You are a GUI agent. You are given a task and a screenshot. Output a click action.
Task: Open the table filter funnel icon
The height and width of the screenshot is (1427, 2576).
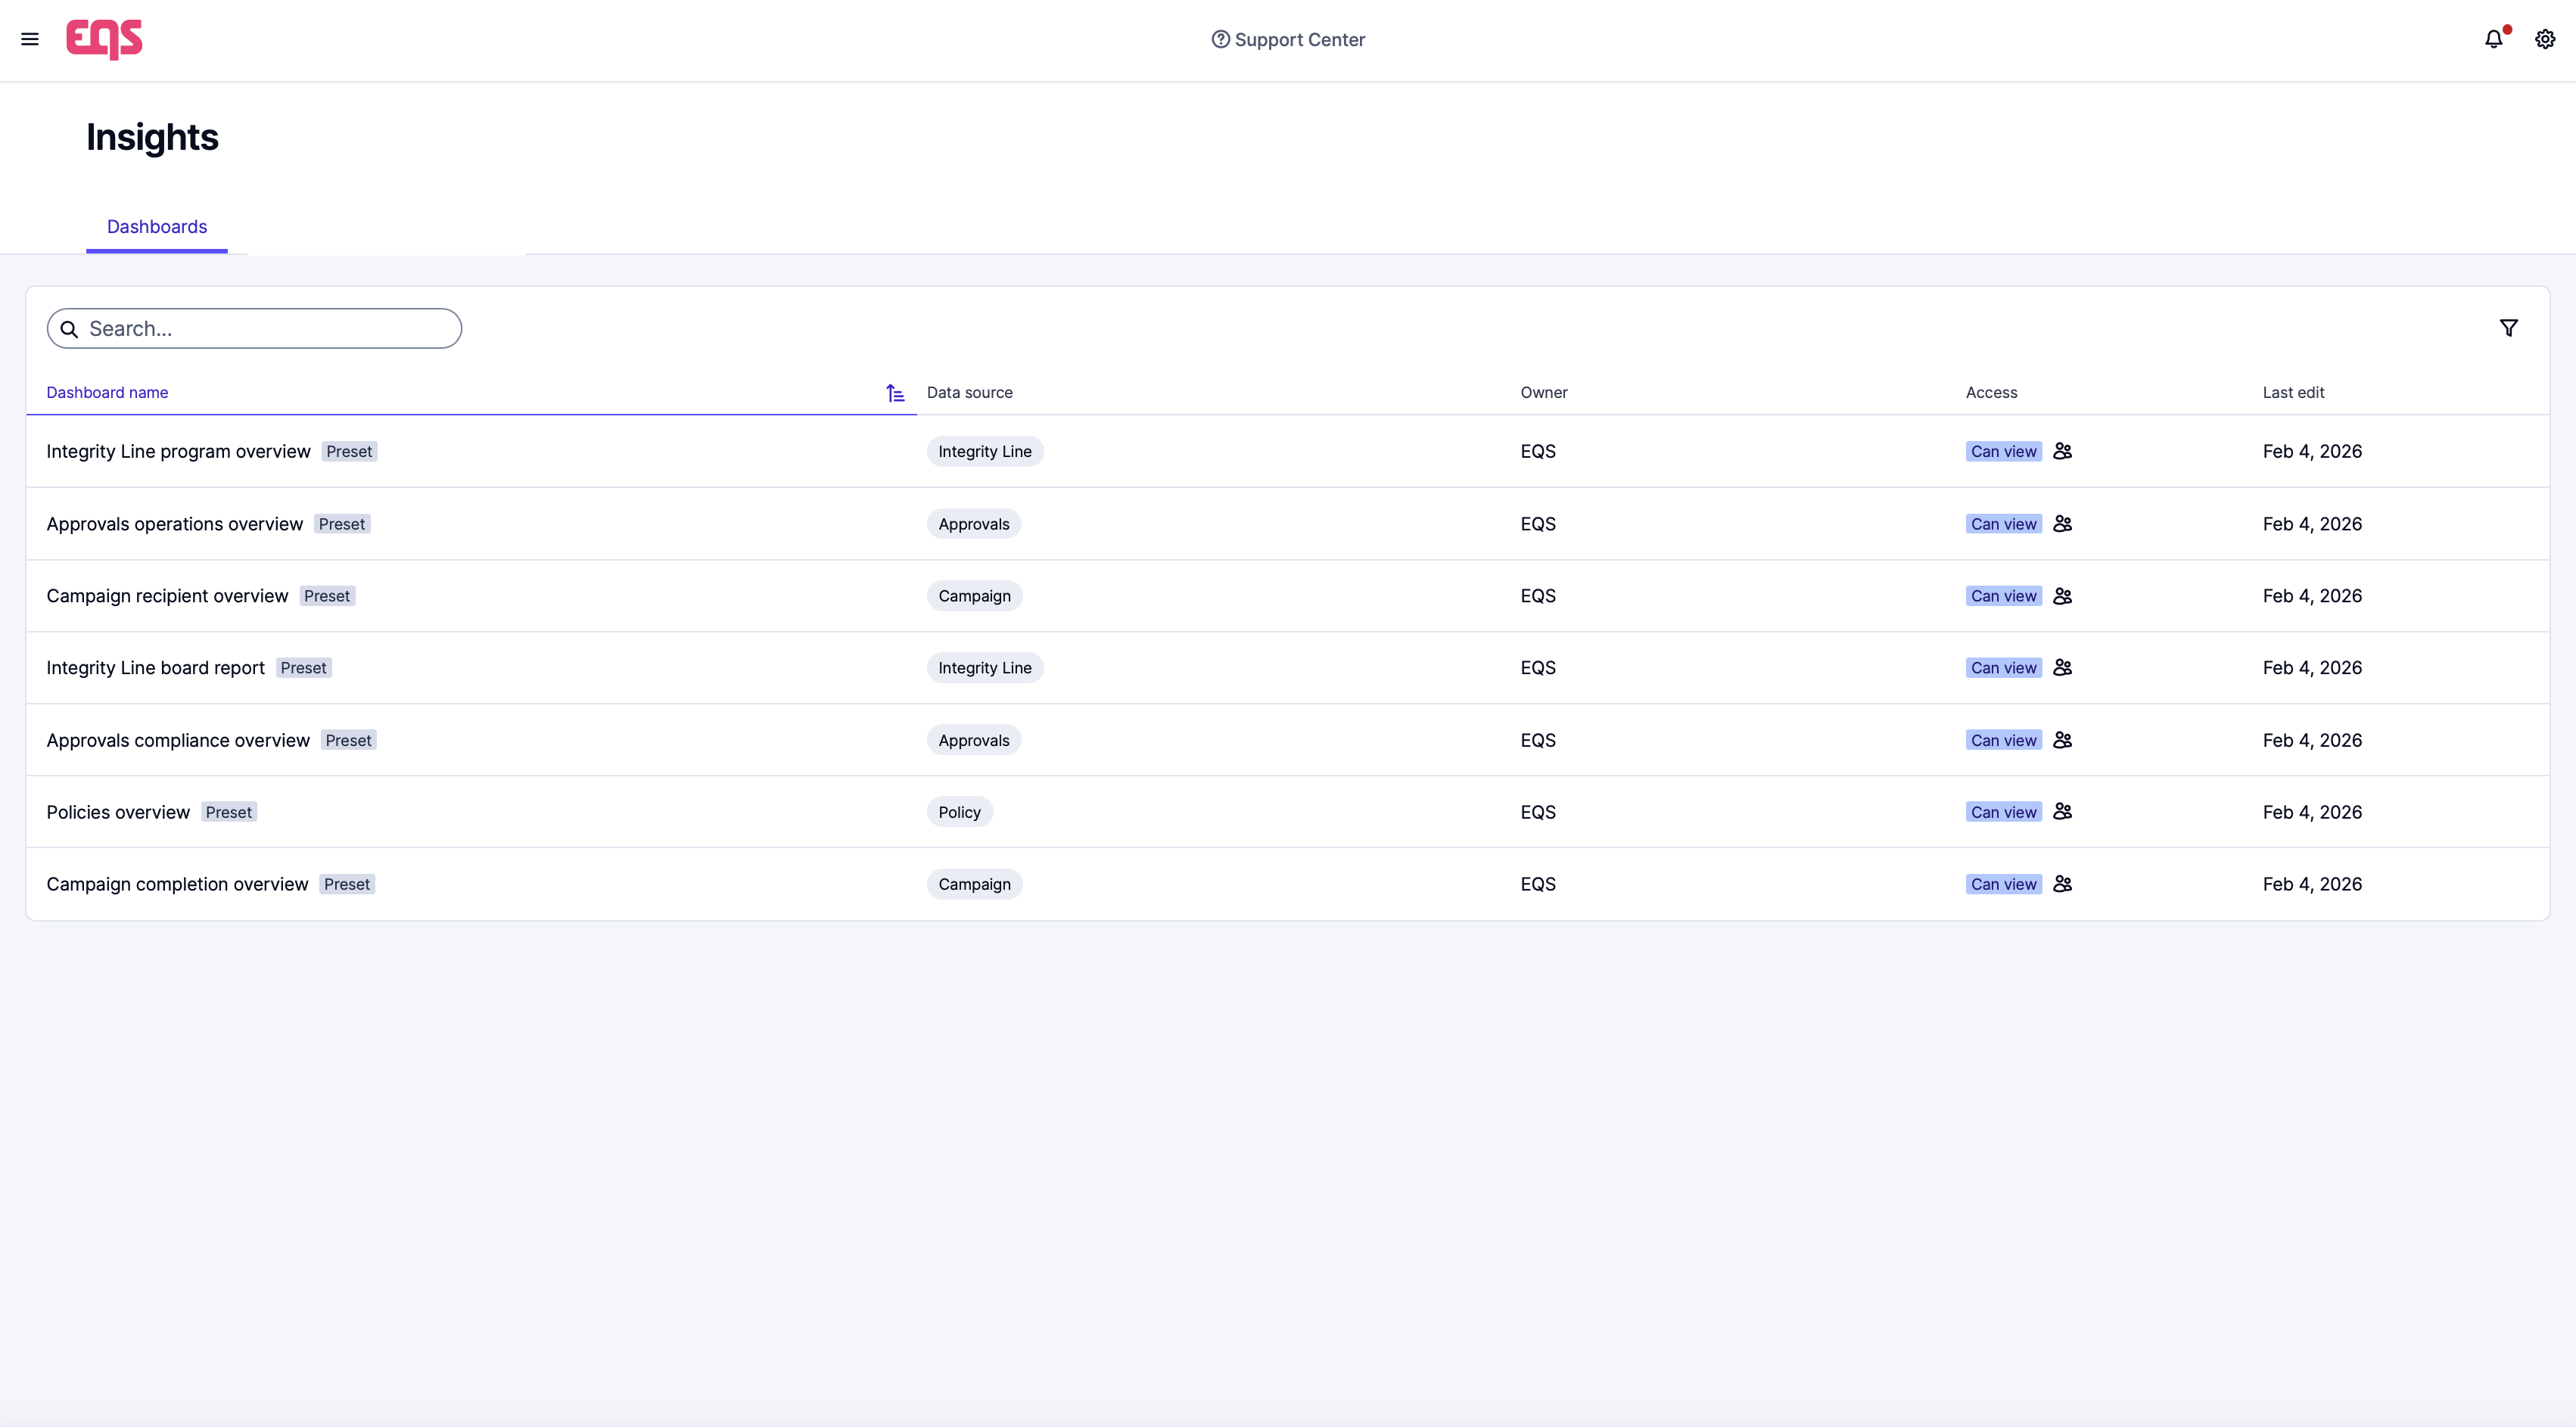(2508, 328)
